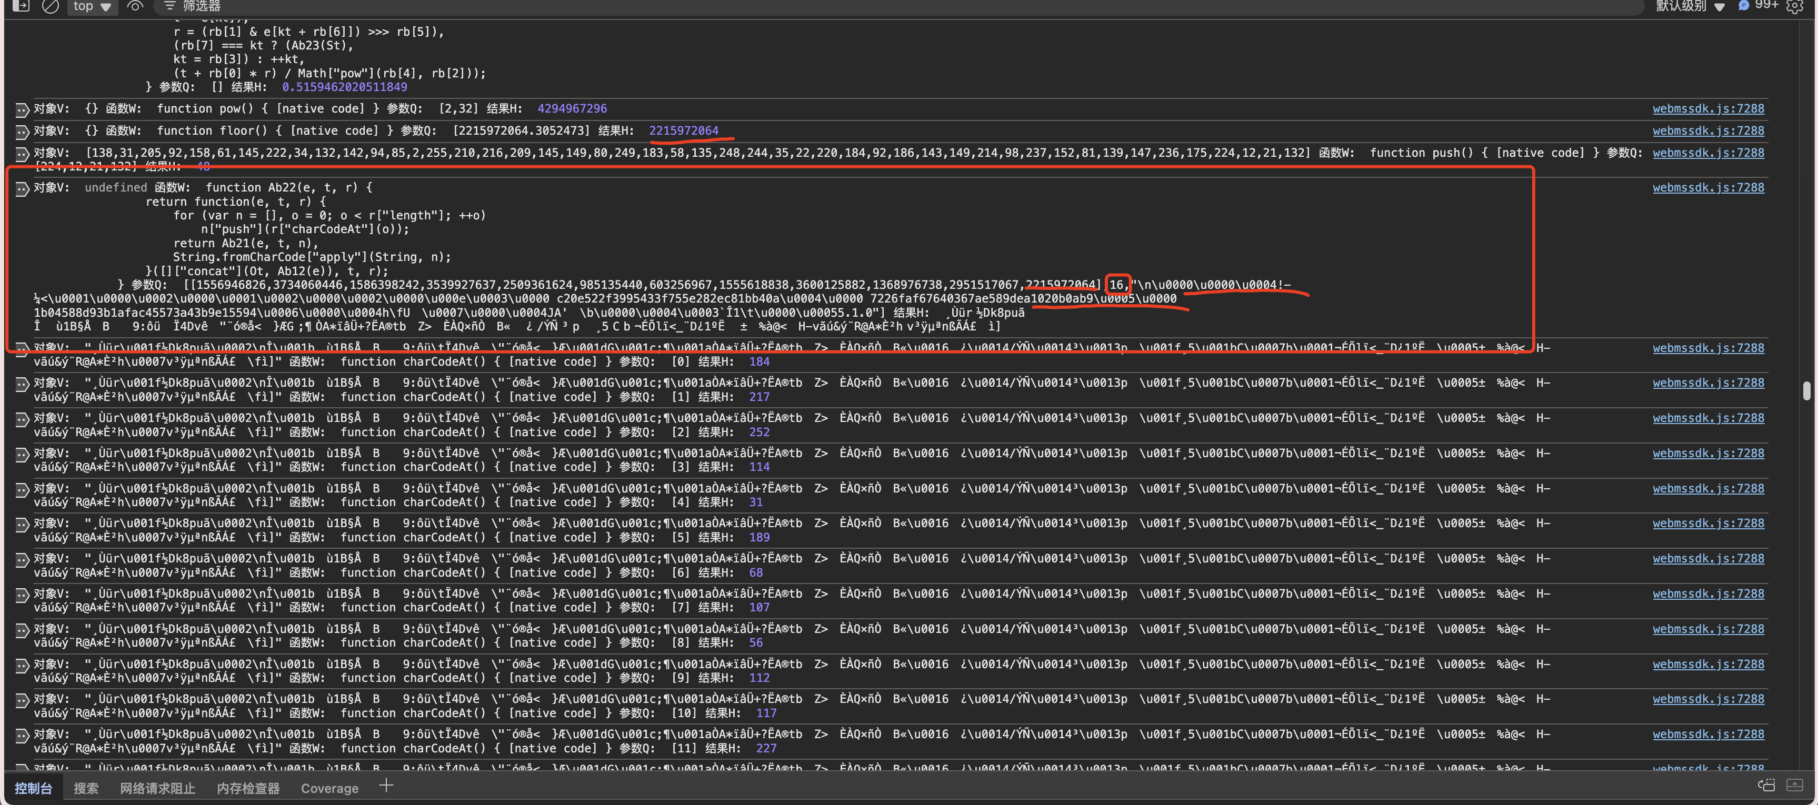This screenshot has height=805, width=1818.
Task: Switch to the 搜索 tab
Action: click(x=86, y=788)
